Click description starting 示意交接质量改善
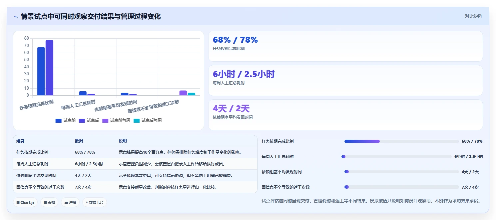496x220 pixels. [168, 187]
